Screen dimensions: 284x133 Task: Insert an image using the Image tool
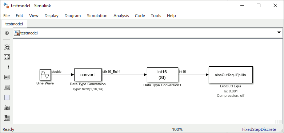(7, 88)
